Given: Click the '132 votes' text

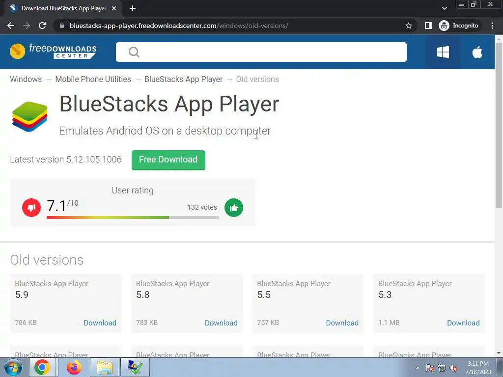Looking at the screenshot, I should (202, 207).
